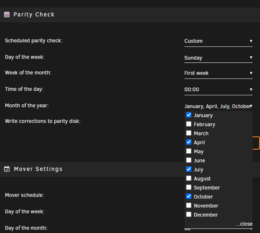Click the 'Scheduled parity check:' label
The image size is (260, 233).
click(34, 41)
